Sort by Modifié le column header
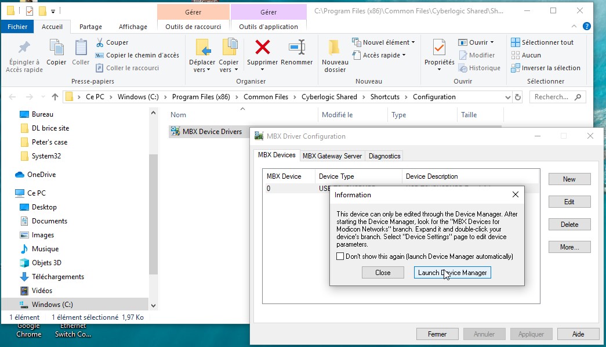This screenshot has width=606, height=347. click(x=337, y=114)
